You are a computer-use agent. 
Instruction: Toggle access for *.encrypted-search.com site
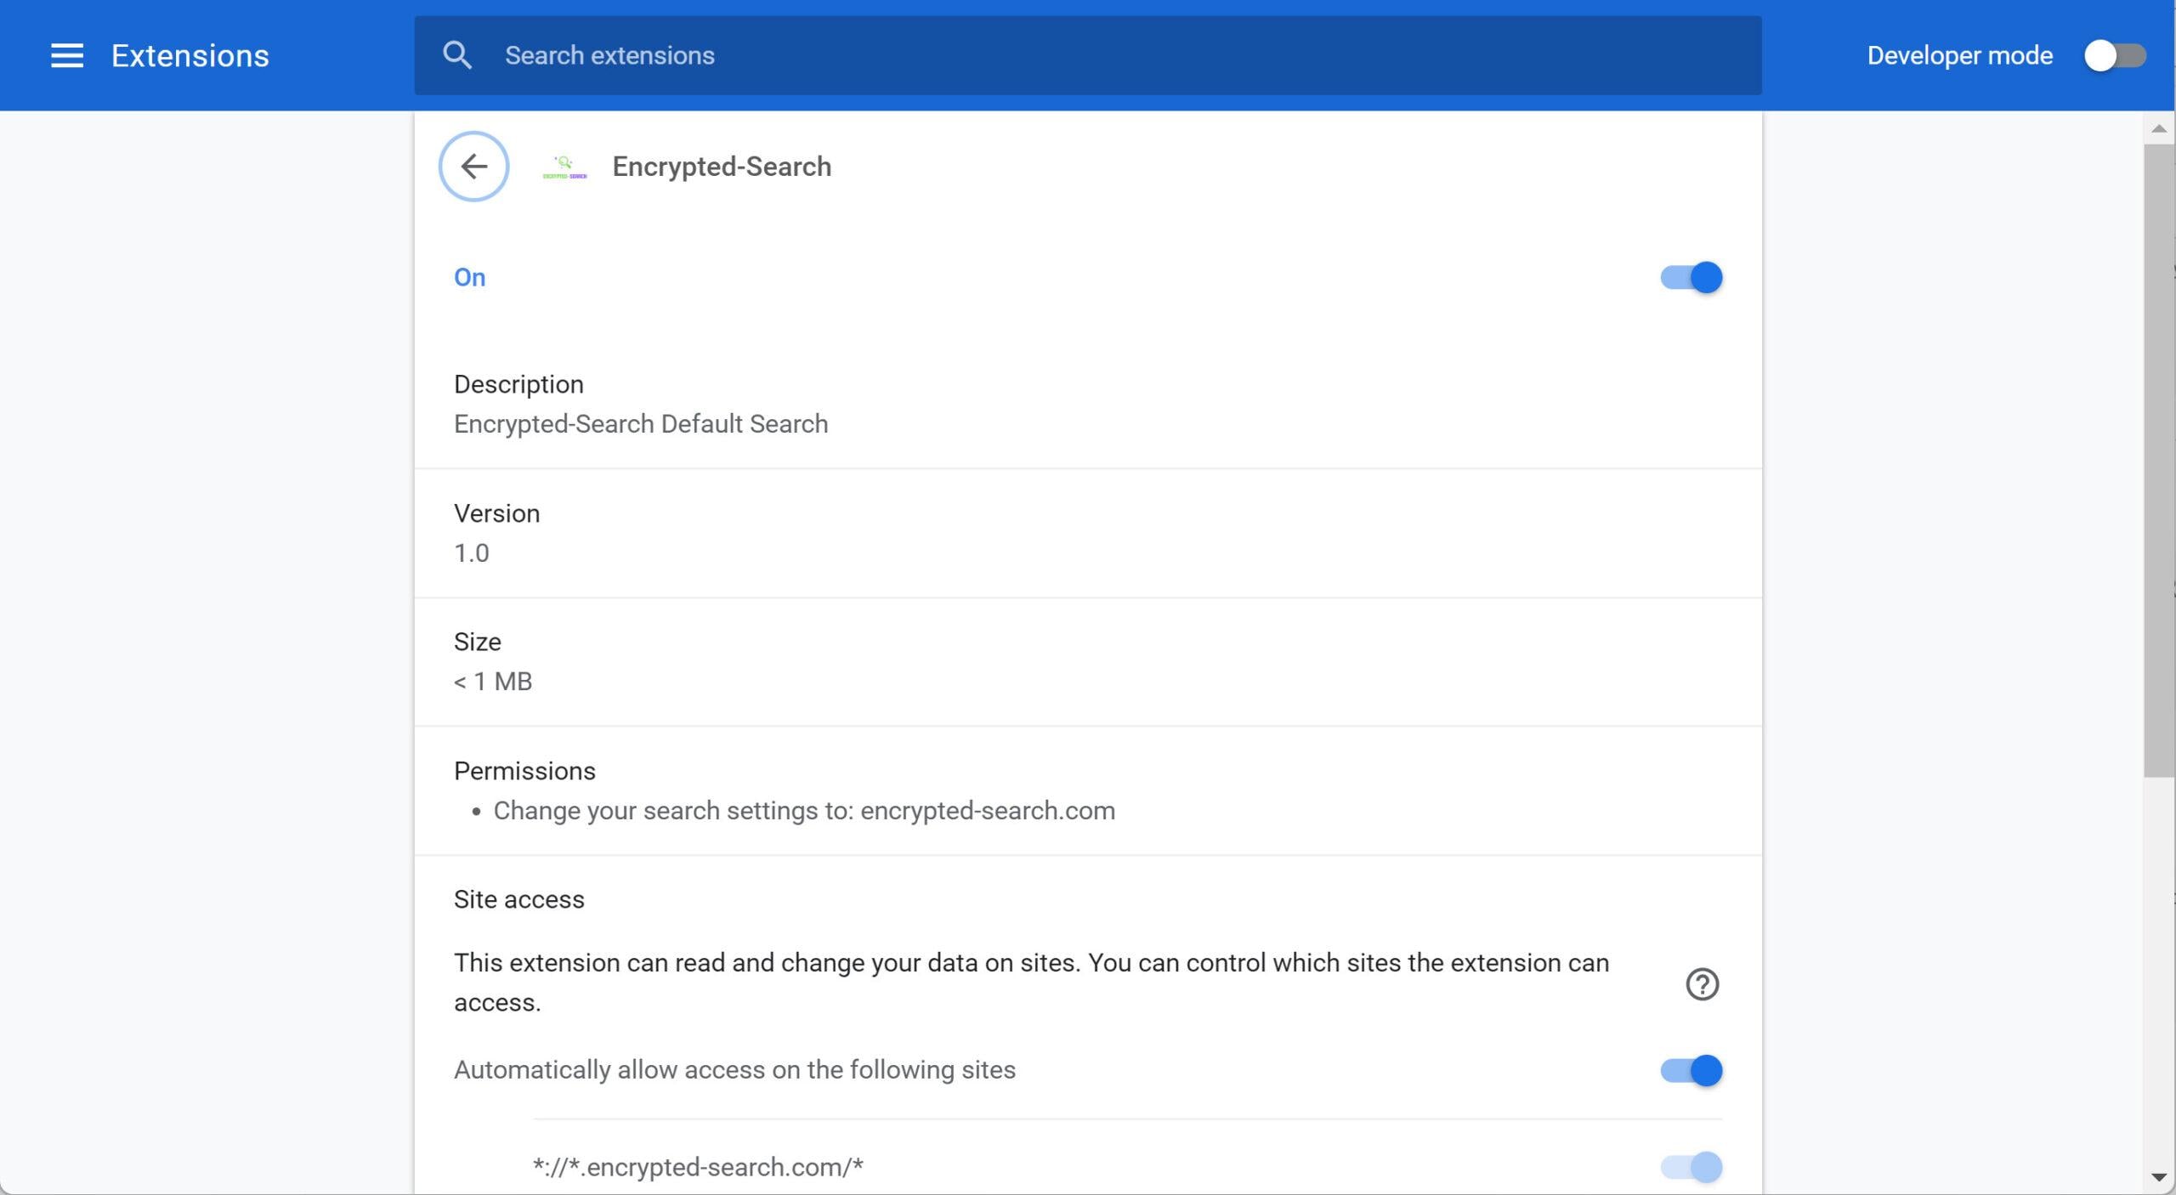coord(1691,1167)
